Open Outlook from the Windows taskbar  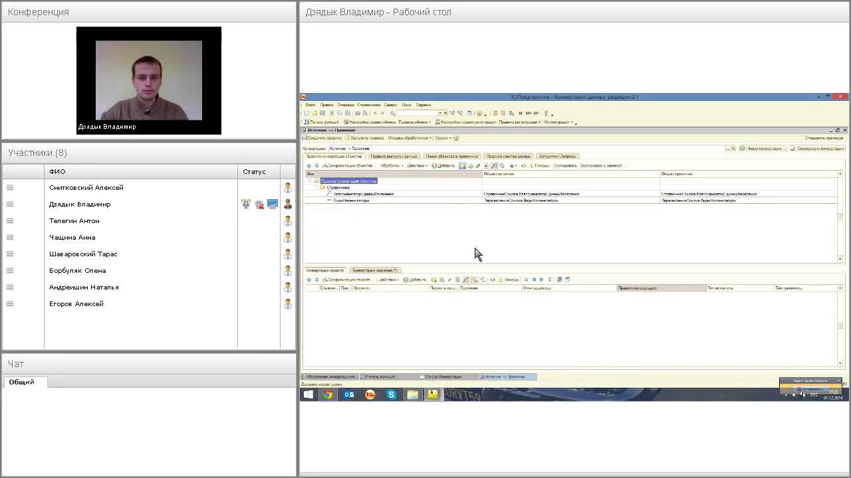349,394
